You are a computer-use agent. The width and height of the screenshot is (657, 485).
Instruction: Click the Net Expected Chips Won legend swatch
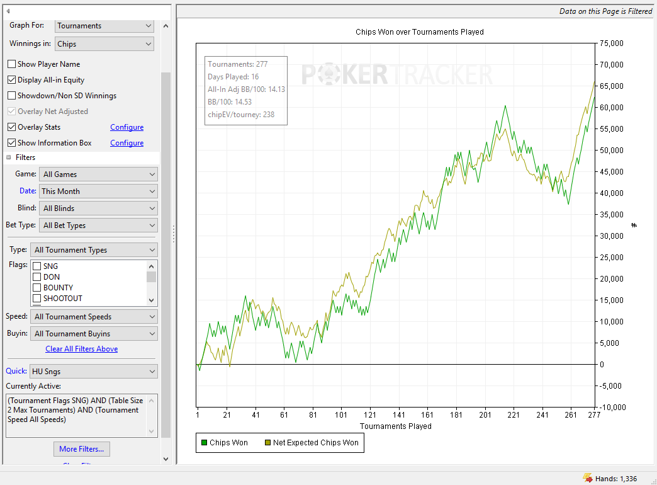(x=267, y=443)
